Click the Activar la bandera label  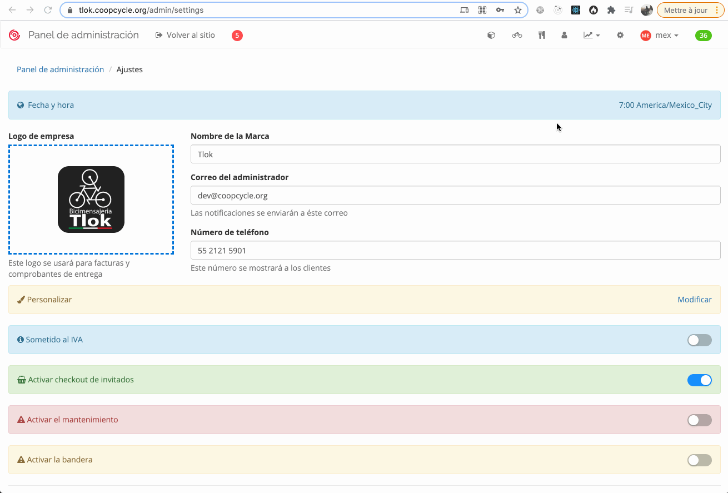click(x=59, y=460)
